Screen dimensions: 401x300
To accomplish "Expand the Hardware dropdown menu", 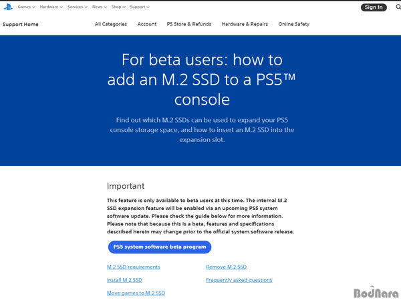I will (x=51, y=7).
